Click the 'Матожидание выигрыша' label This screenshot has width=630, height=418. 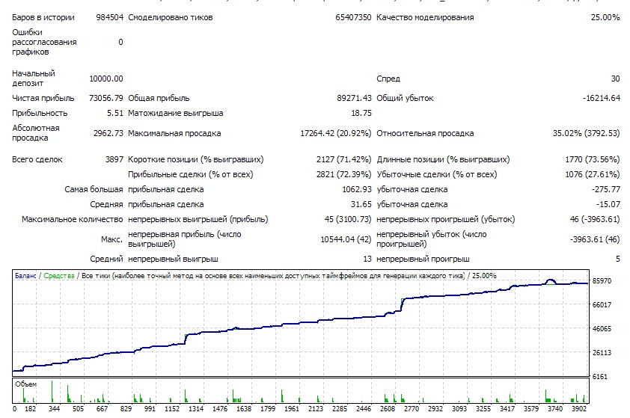click(x=176, y=113)
